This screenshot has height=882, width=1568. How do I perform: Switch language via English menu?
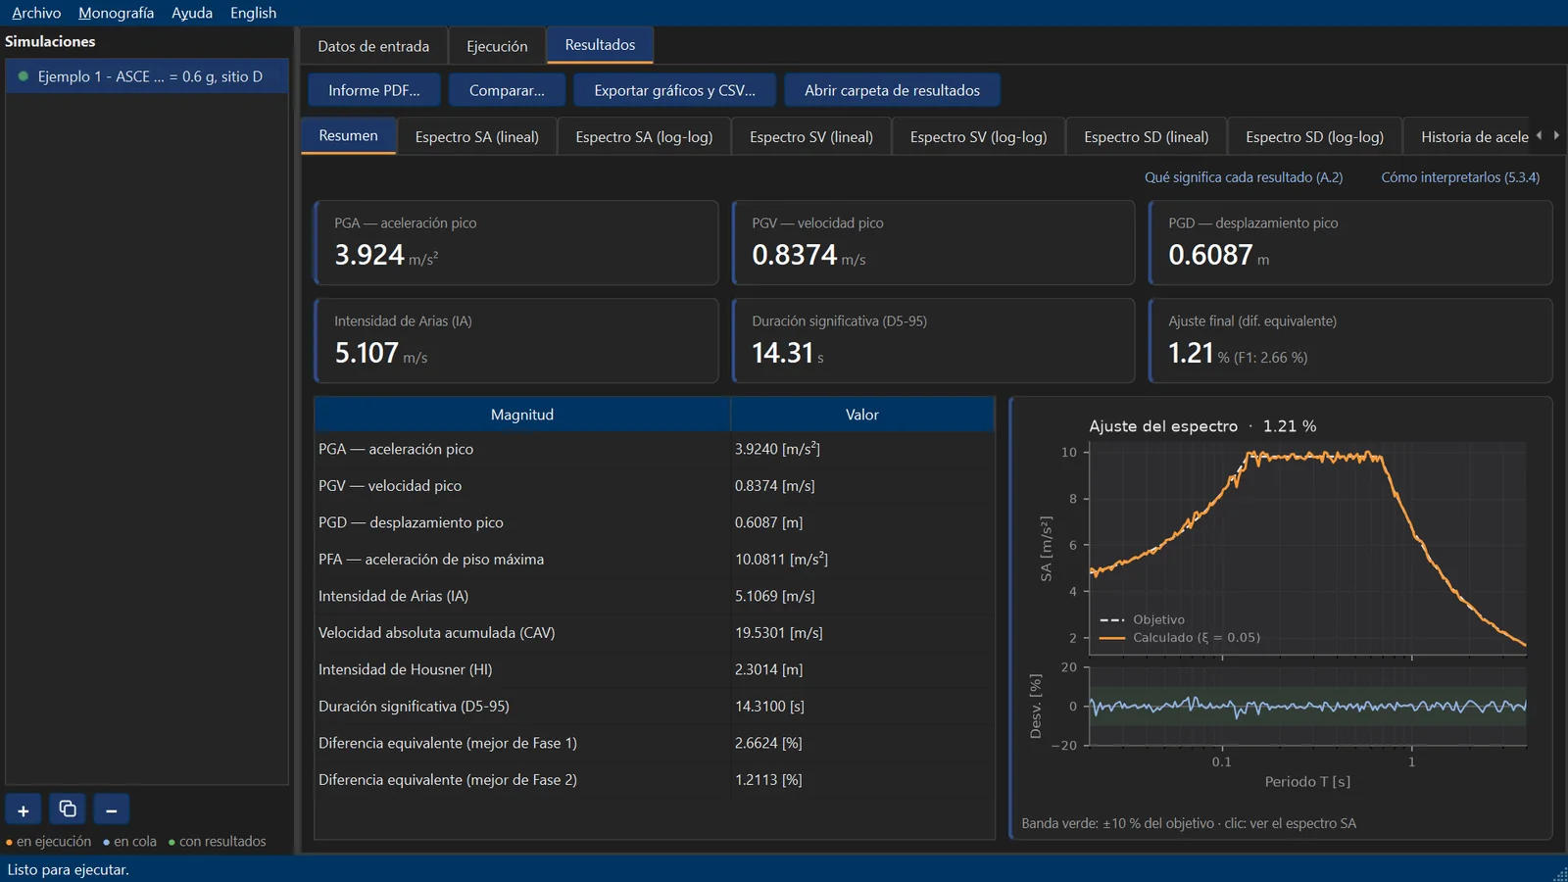pyautogui.click(x=253, y=13)
